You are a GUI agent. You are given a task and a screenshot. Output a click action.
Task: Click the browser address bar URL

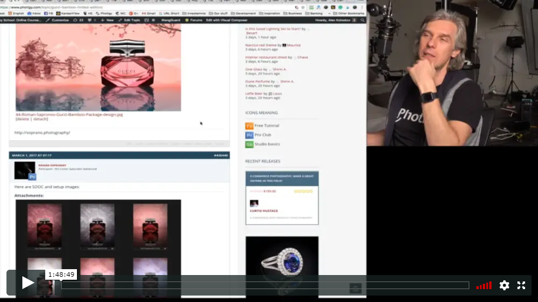point(52,7)
